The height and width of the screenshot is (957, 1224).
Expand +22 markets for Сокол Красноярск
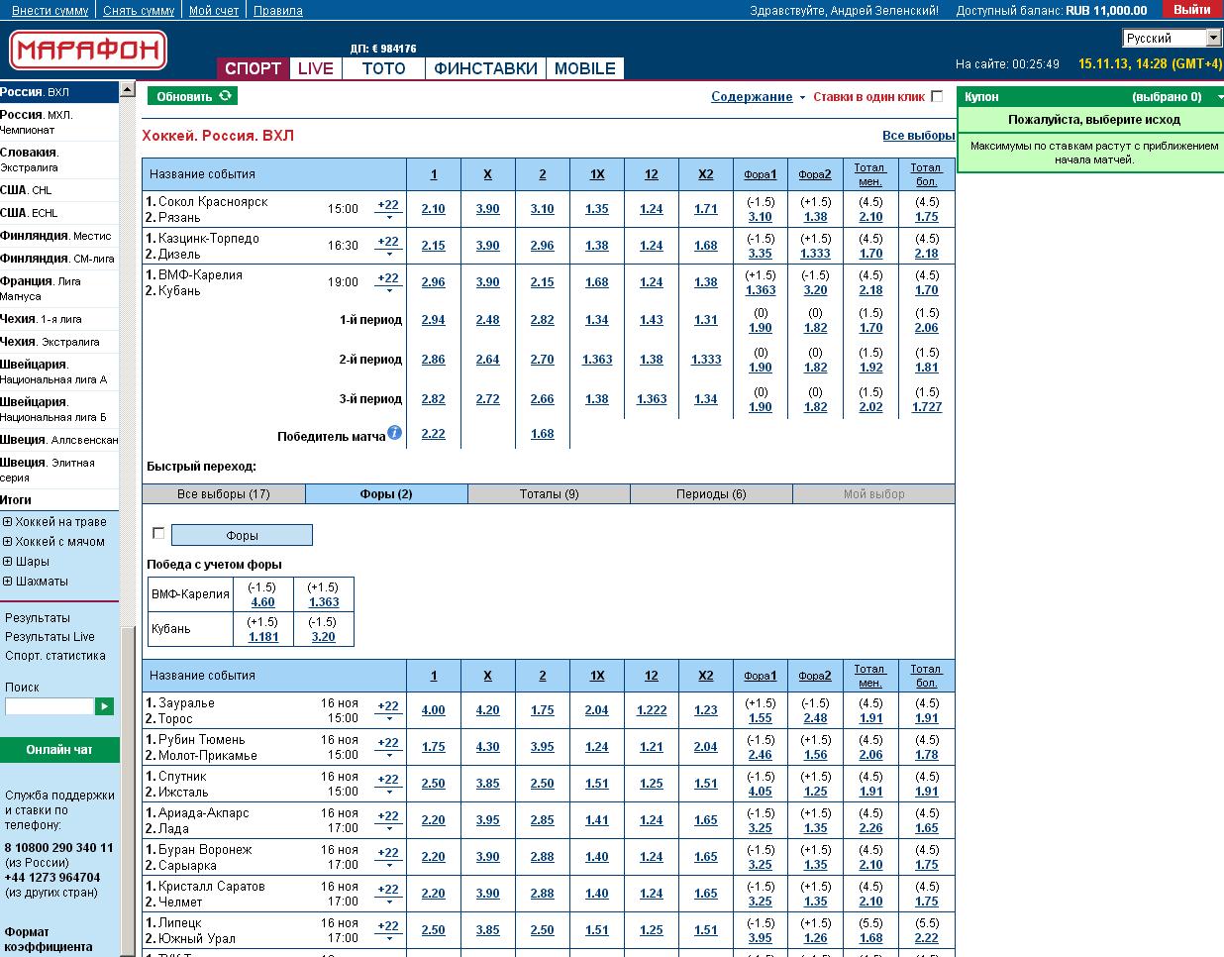388,209
